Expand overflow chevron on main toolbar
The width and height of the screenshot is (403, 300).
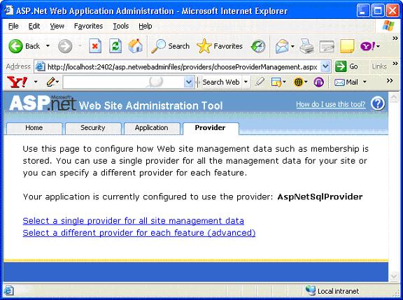(395, 38)
